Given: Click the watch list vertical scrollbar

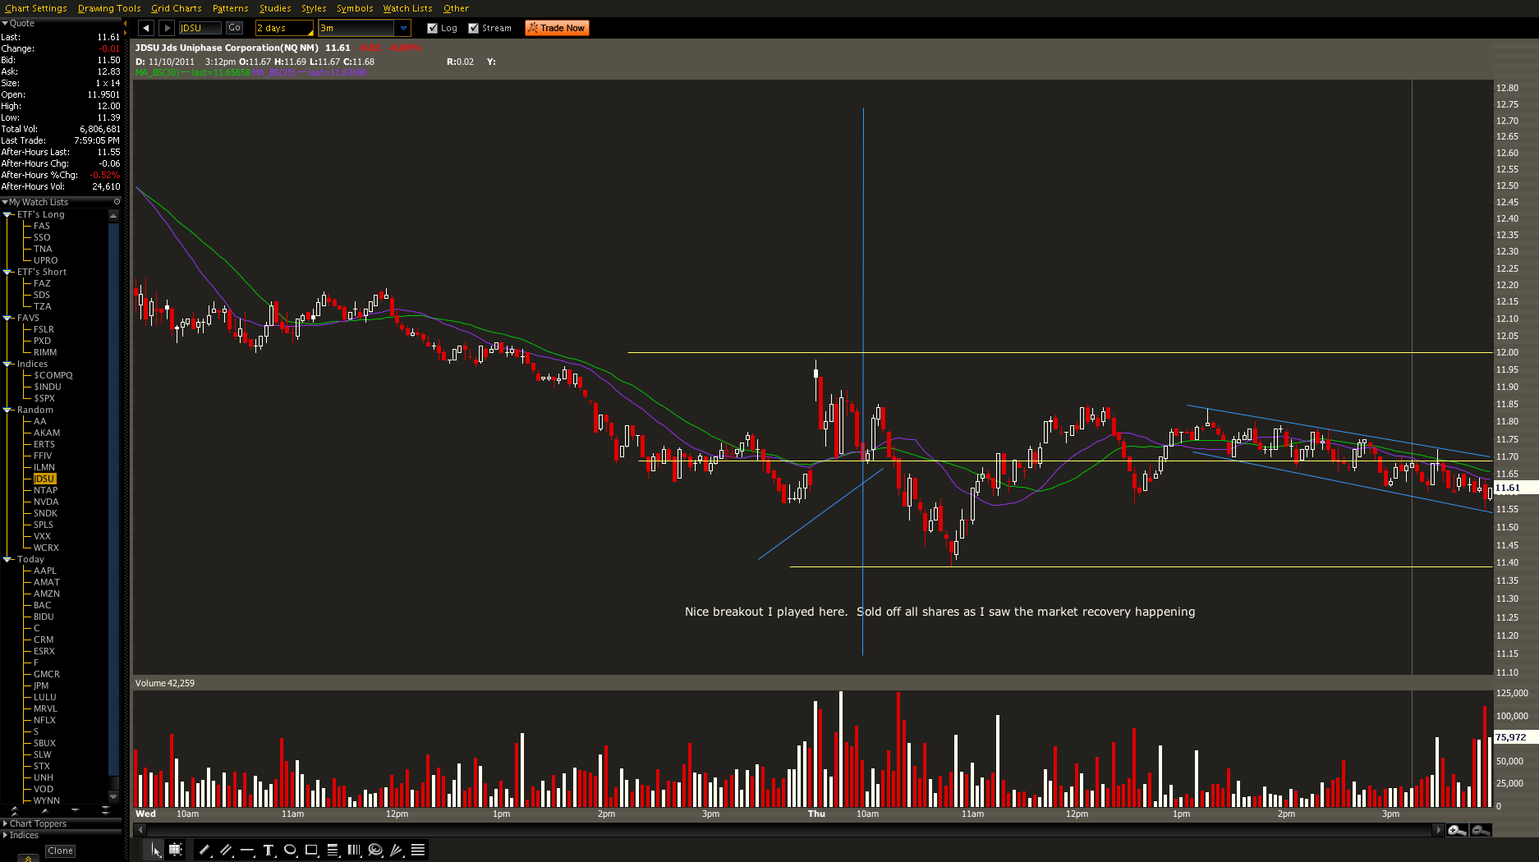Looking at the screenshot, I should [x=113, y=493].
